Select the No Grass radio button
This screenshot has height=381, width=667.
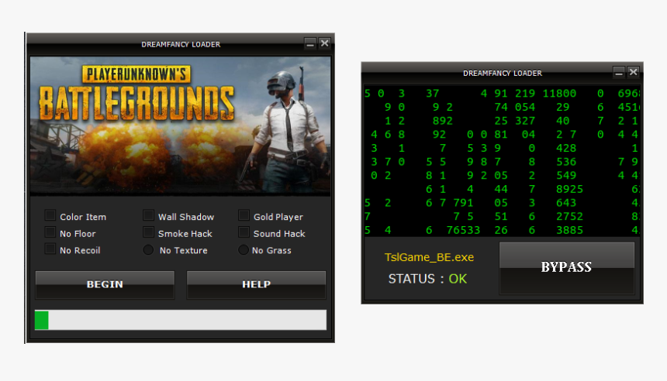[x=244, y=250]
